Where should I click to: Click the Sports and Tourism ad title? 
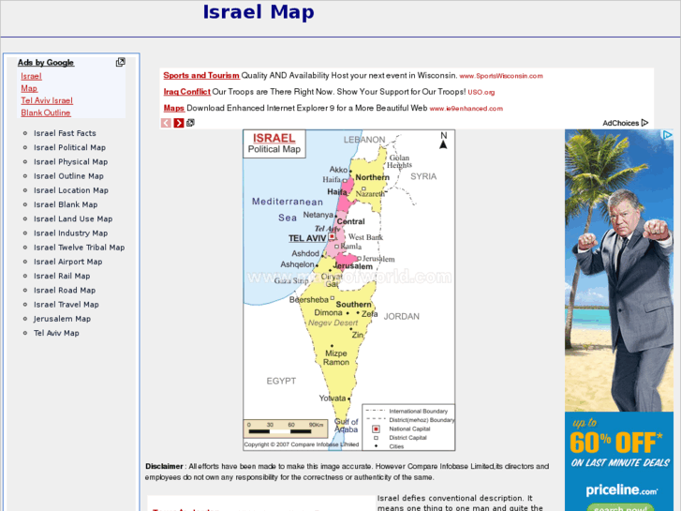[201, 75]
